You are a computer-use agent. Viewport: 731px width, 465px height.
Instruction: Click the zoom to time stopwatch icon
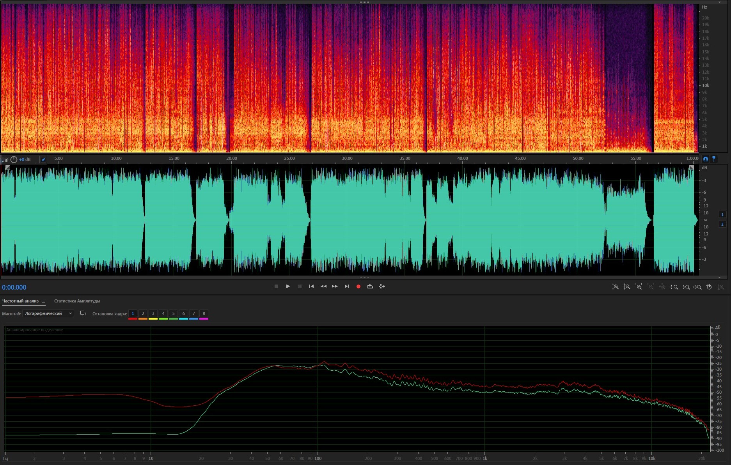pos(709,287)
